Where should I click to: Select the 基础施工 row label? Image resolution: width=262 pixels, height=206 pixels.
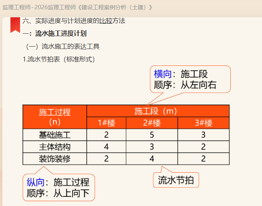[x=55, y=135]
